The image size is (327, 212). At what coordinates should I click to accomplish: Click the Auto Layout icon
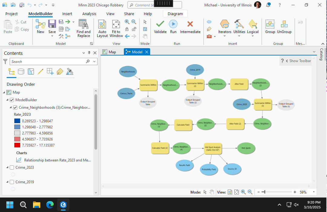click(x=102, y=24)
